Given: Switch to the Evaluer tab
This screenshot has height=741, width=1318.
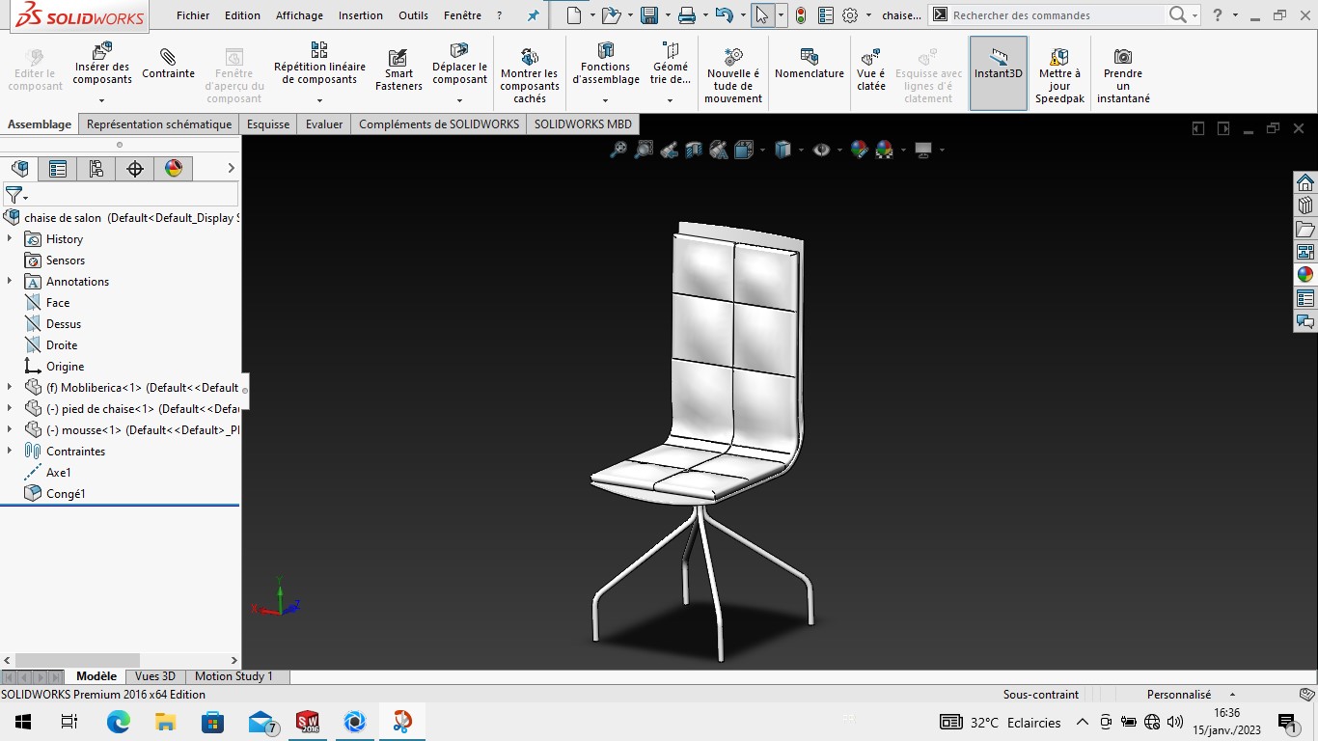Looking at the screenshot, I should pyautogui.click(x=324, y=124).
